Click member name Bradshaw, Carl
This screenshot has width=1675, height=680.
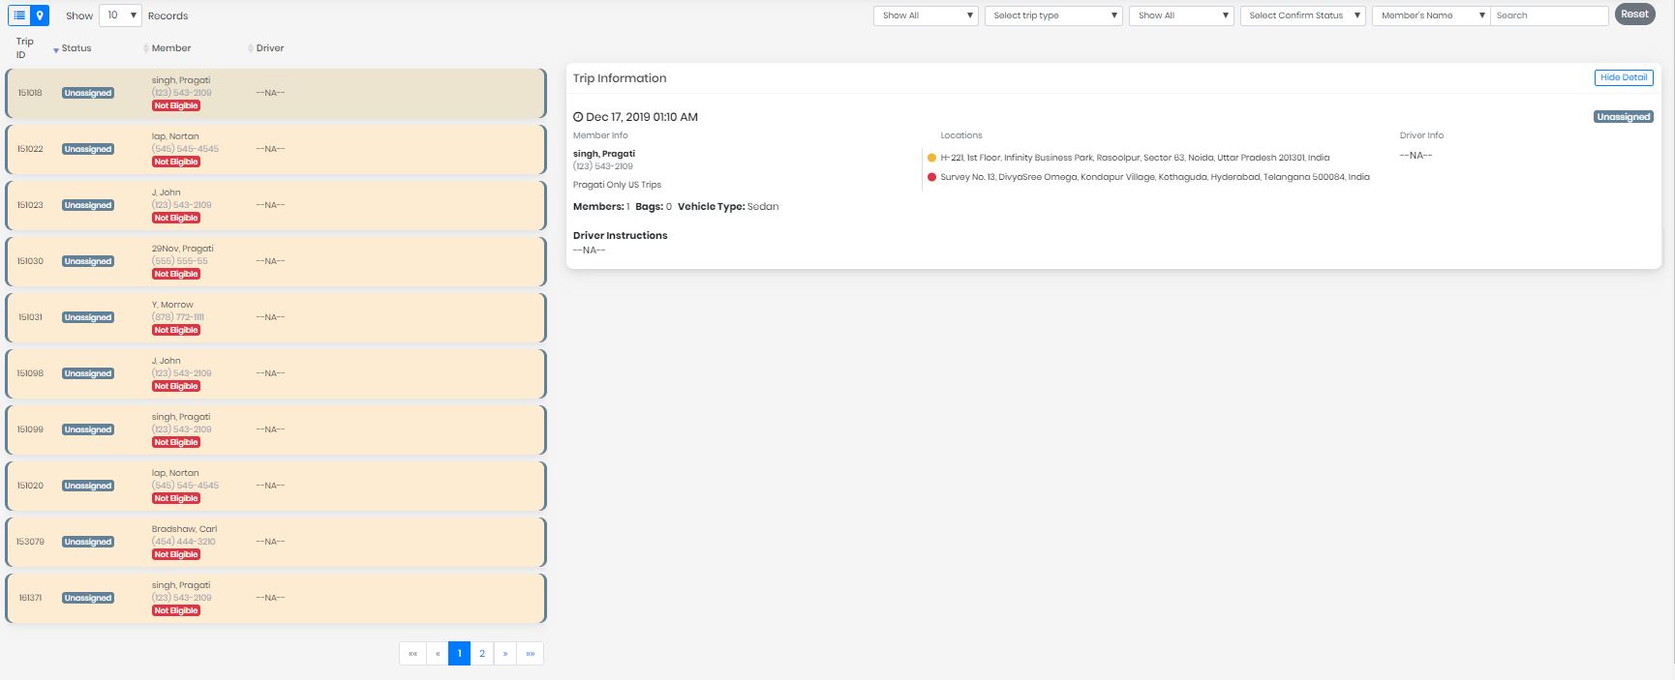[x=184, y=529]
